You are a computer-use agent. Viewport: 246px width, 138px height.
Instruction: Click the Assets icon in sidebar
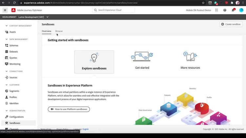point(7,32)
